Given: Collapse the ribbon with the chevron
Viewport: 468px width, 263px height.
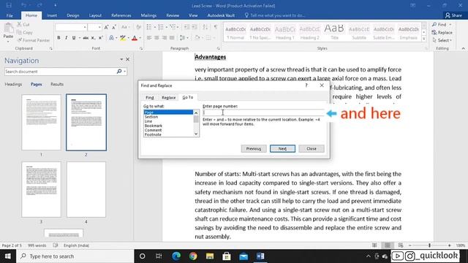Looking at the screenshot, I should (x=463, y=48).
